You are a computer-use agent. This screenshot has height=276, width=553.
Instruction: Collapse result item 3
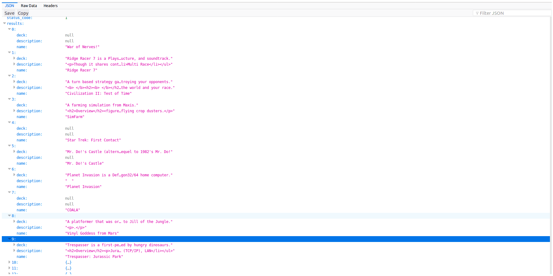10,99
